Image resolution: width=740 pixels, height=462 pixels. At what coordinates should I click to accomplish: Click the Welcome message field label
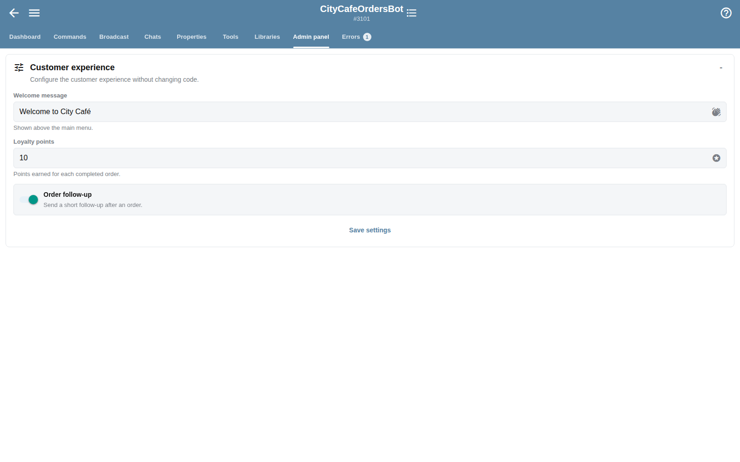[40, 96]
